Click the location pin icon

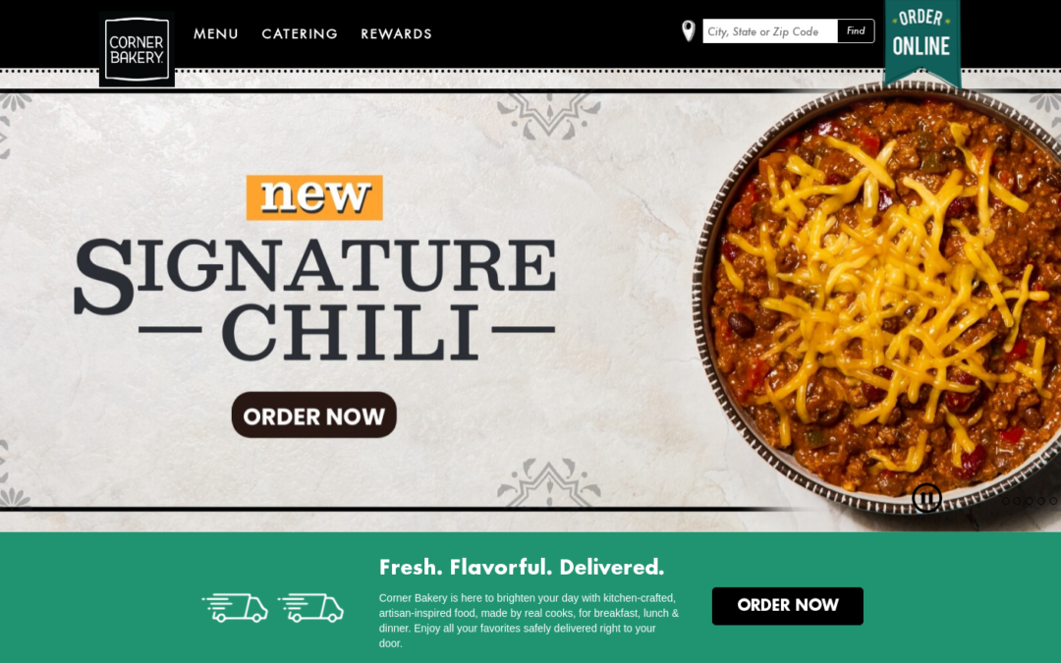pos(688,31)
